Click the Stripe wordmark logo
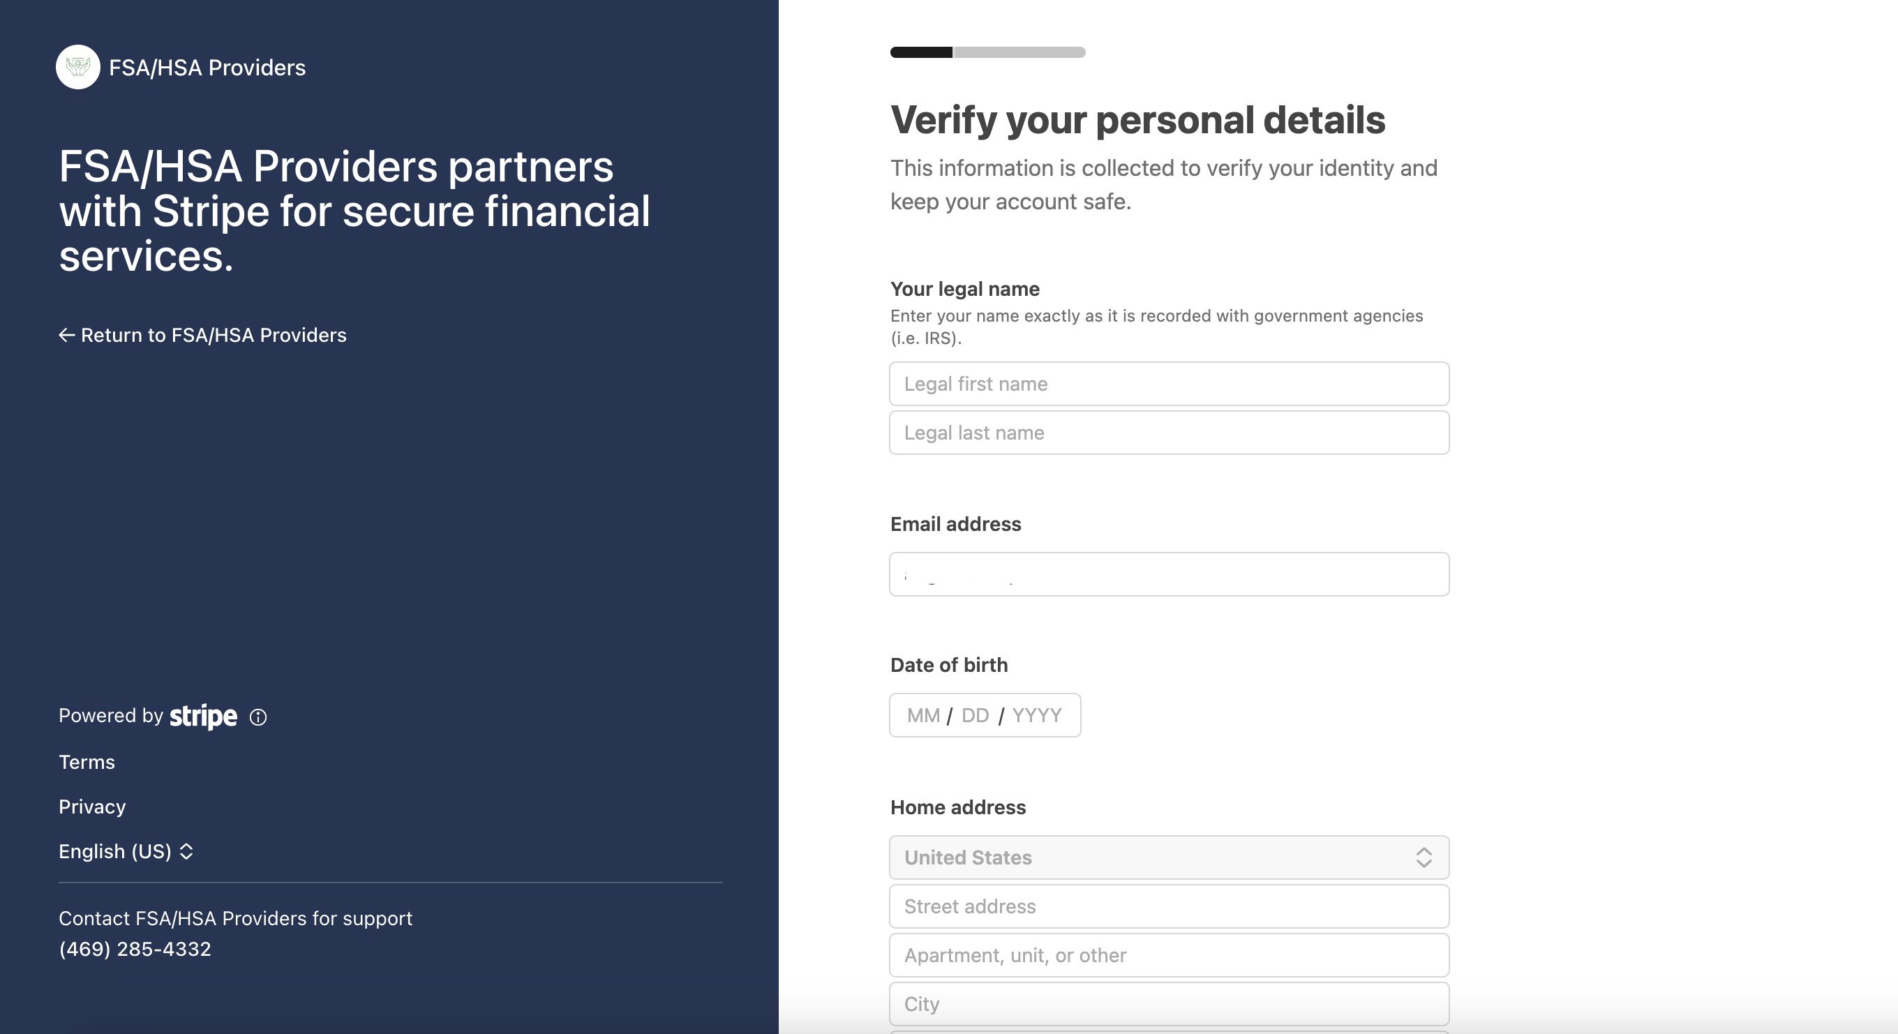 [x=203, y=717]
